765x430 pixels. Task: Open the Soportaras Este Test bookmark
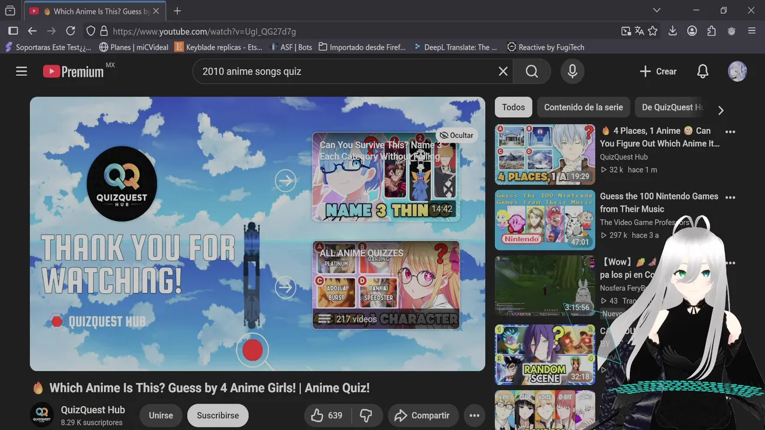48,47
